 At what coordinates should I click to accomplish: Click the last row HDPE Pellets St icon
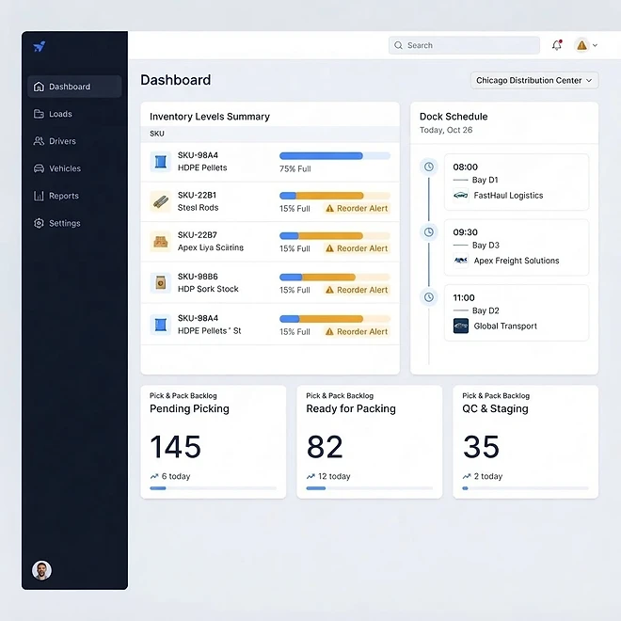pyautogui.click(x=160, y=325)
